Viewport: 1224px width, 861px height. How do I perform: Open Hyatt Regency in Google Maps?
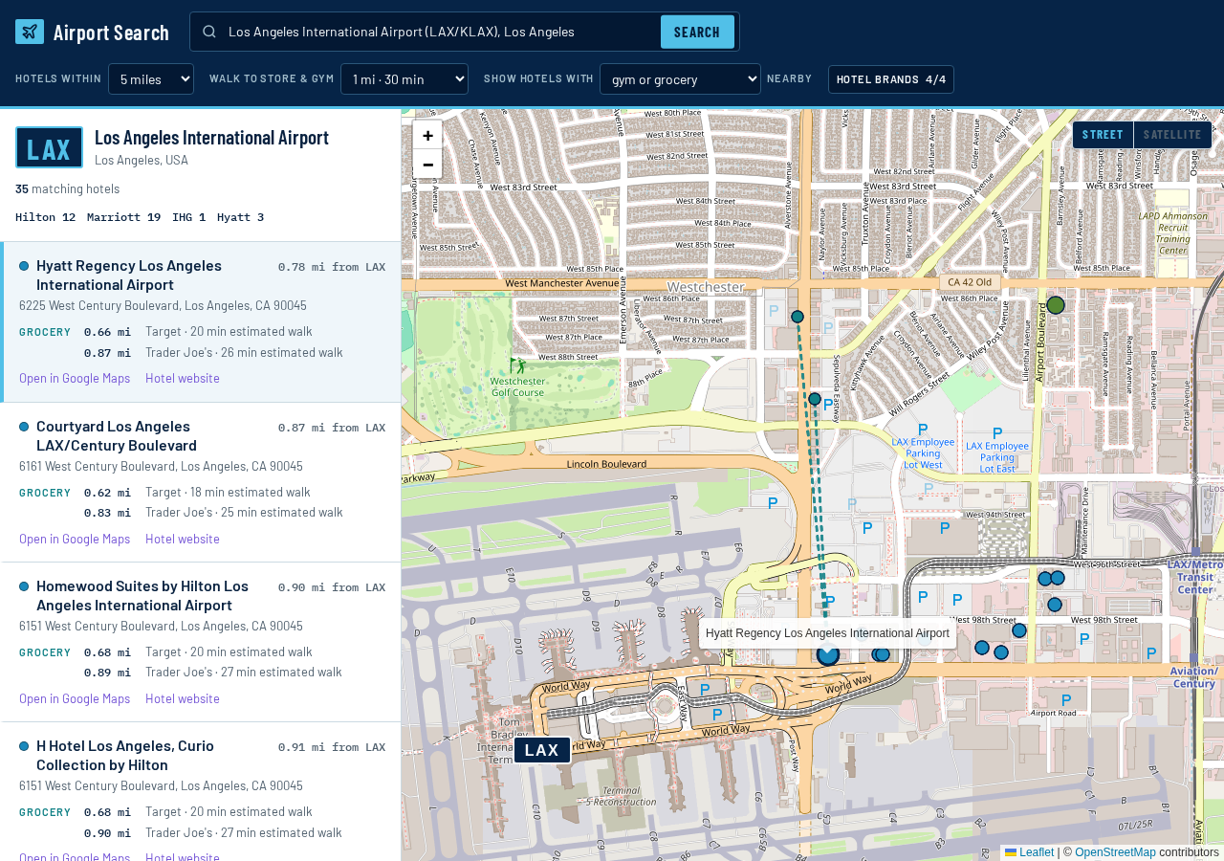coord(75,378)
